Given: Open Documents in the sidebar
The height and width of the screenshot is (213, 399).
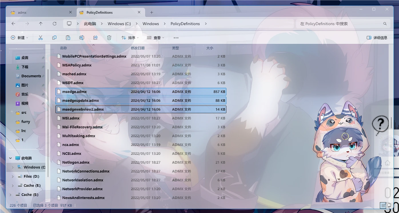Looking at the screenshot, I should point(28,76).
